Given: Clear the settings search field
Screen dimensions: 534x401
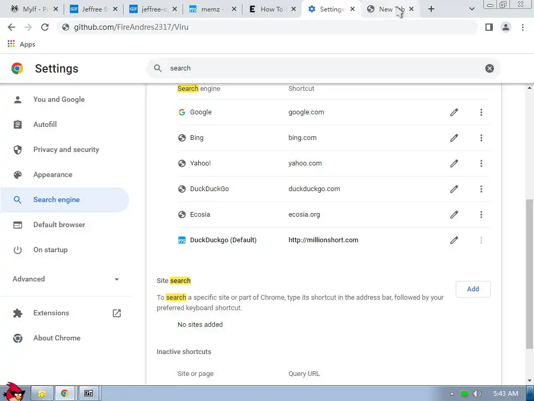Looking at the screenshot, I should 489,68.
